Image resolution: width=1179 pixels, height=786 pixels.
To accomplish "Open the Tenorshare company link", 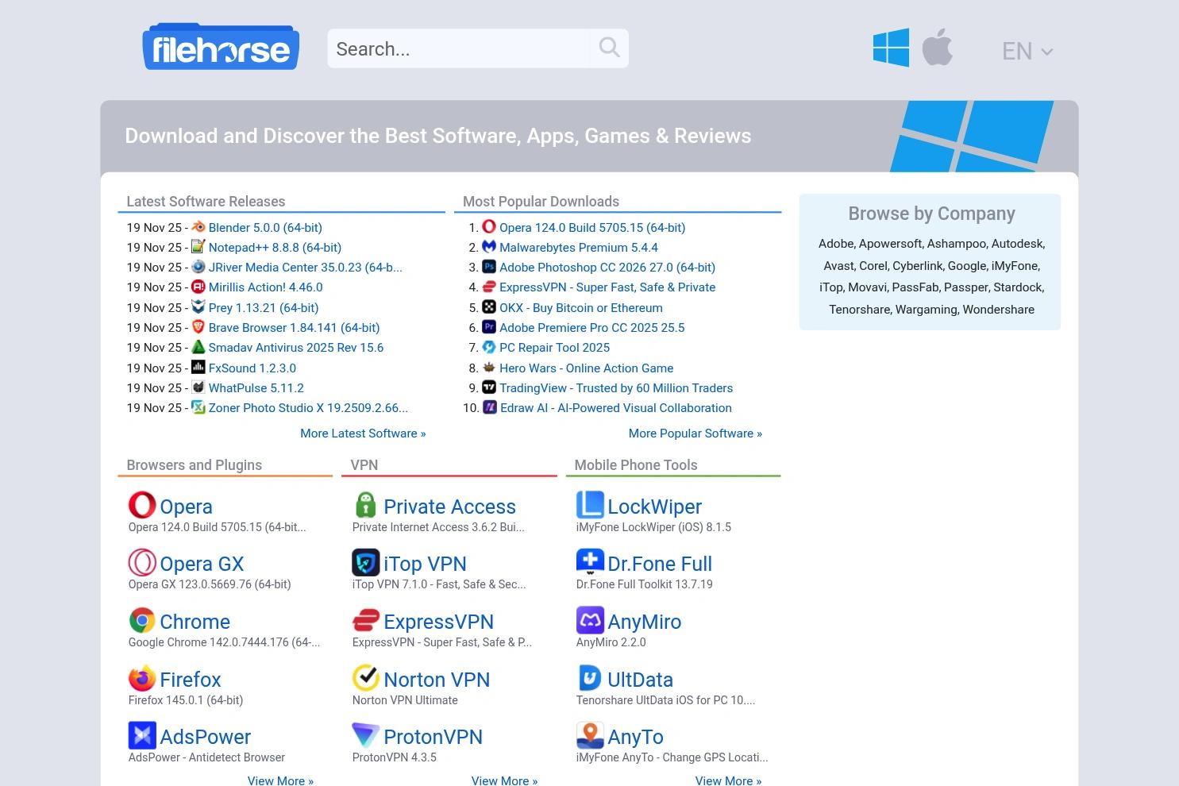I will pos(860,310).
